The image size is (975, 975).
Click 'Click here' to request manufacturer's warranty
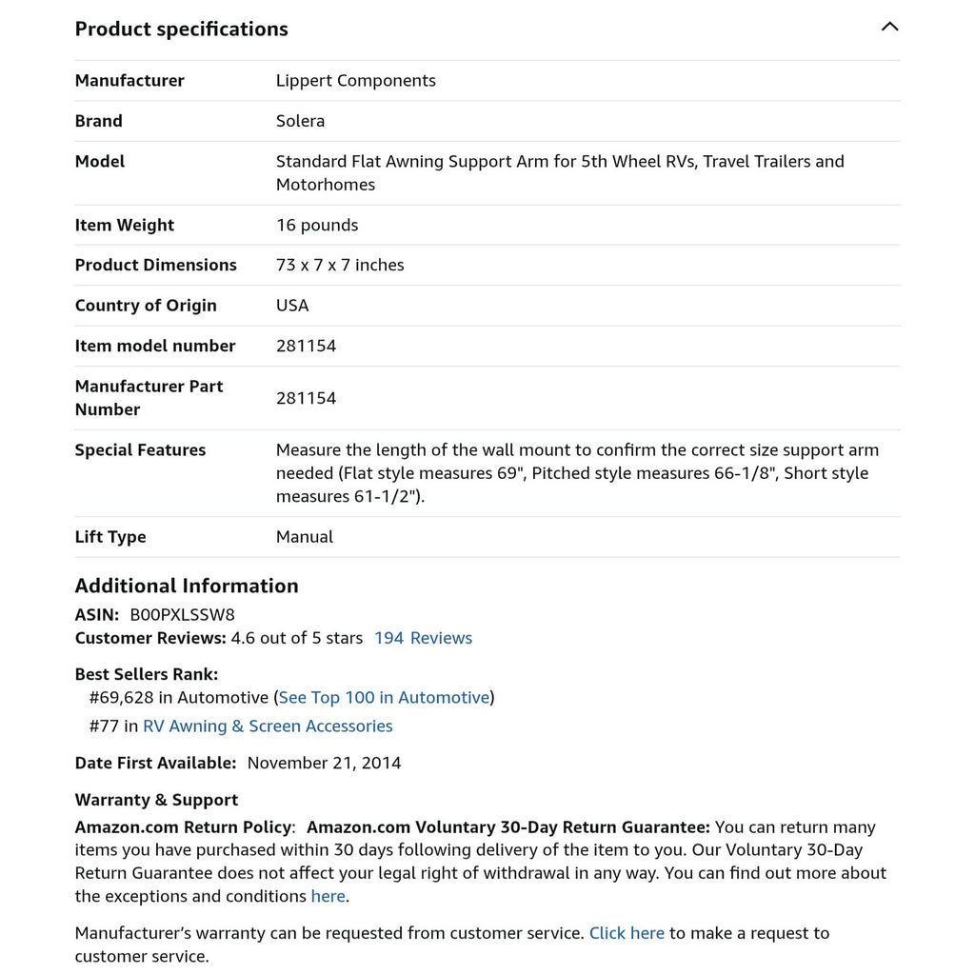[627, 933]
